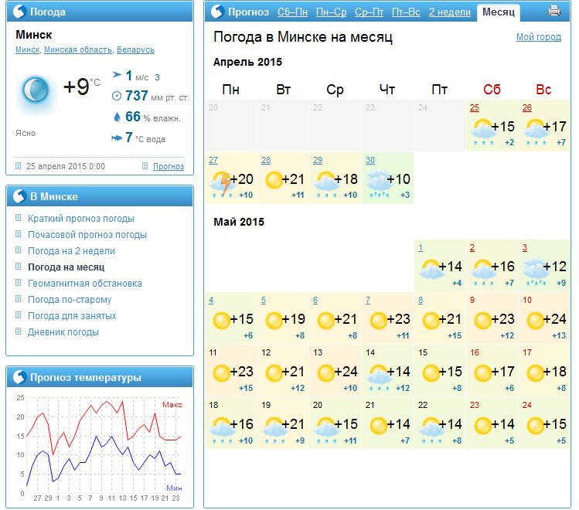
Task: Open Почасовой прогноз погоды link
Action: 87,235
